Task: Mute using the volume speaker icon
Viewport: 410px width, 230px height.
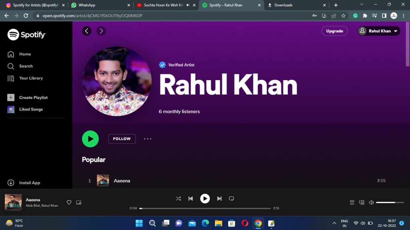Action: coord(371,202)
